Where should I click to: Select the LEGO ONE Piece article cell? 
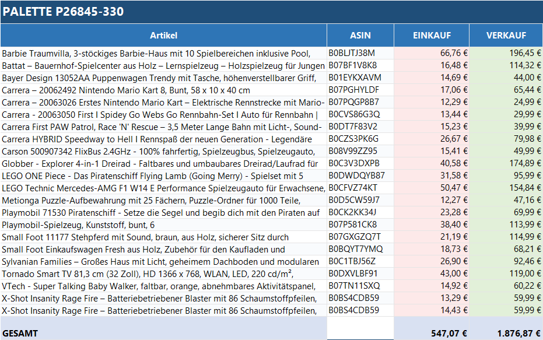pyautogui.click(x=163, y=176)
